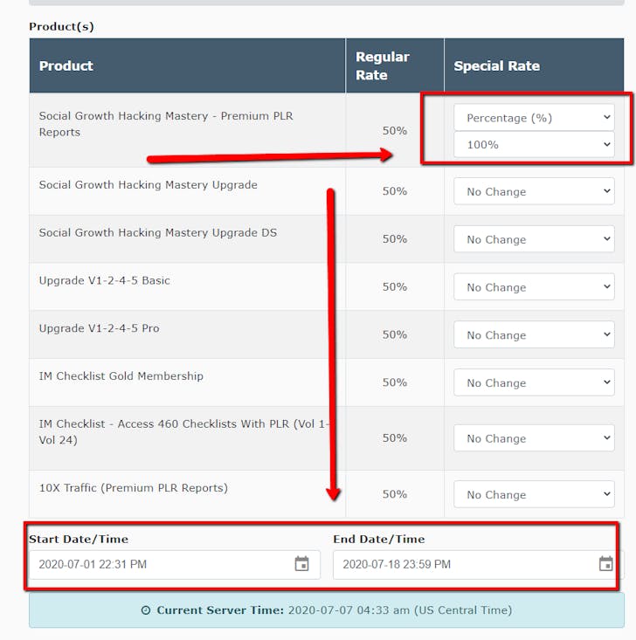Click the Current Server Time banner

coord(326,610)
